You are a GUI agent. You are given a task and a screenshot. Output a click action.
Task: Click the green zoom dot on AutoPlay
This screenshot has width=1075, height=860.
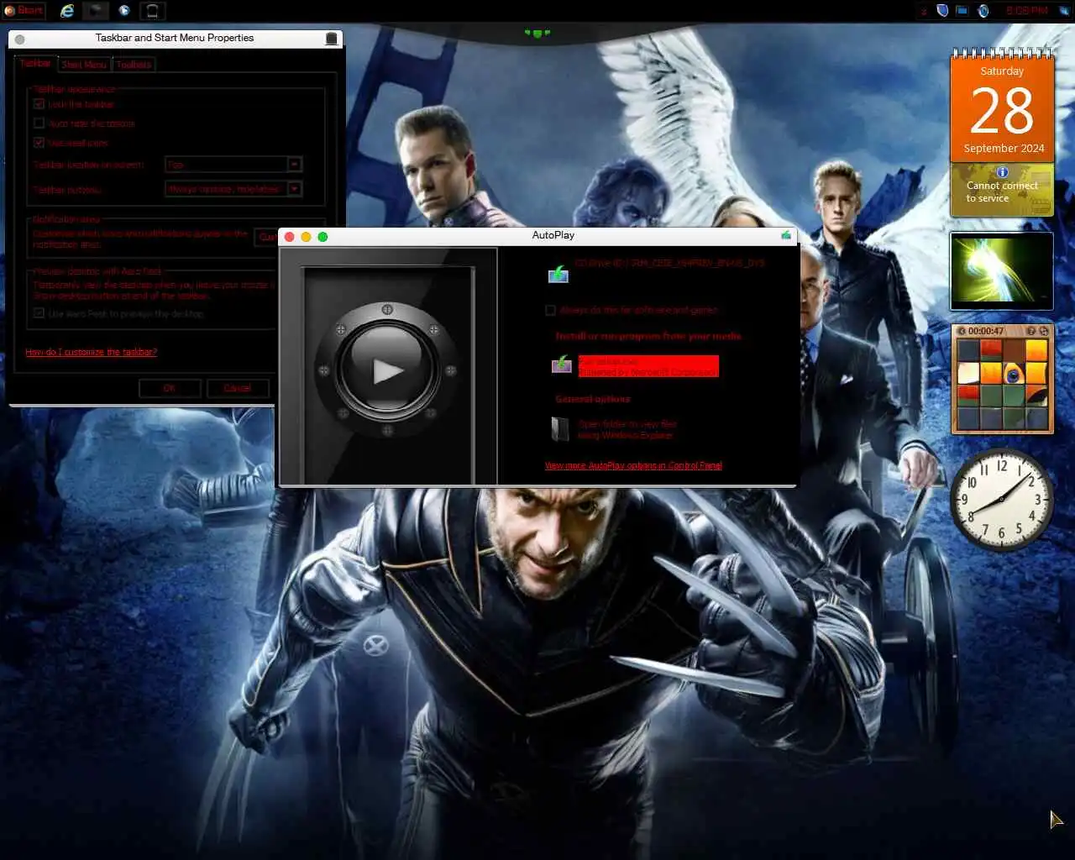tap(322, 237)
